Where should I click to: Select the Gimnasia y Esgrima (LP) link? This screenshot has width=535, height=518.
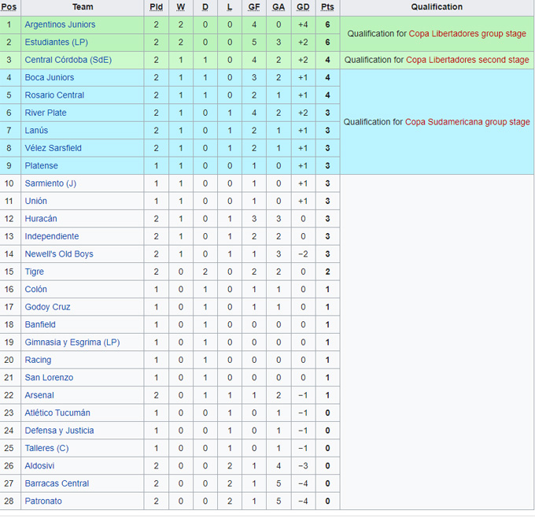[72, 342]
